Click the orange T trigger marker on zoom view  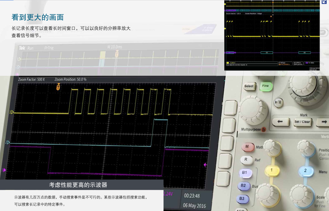(x=58, y=87)
